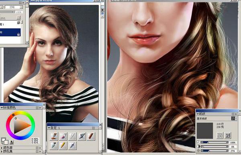
Task: Pick the thin gray needle pen variant
Action: 72,136
